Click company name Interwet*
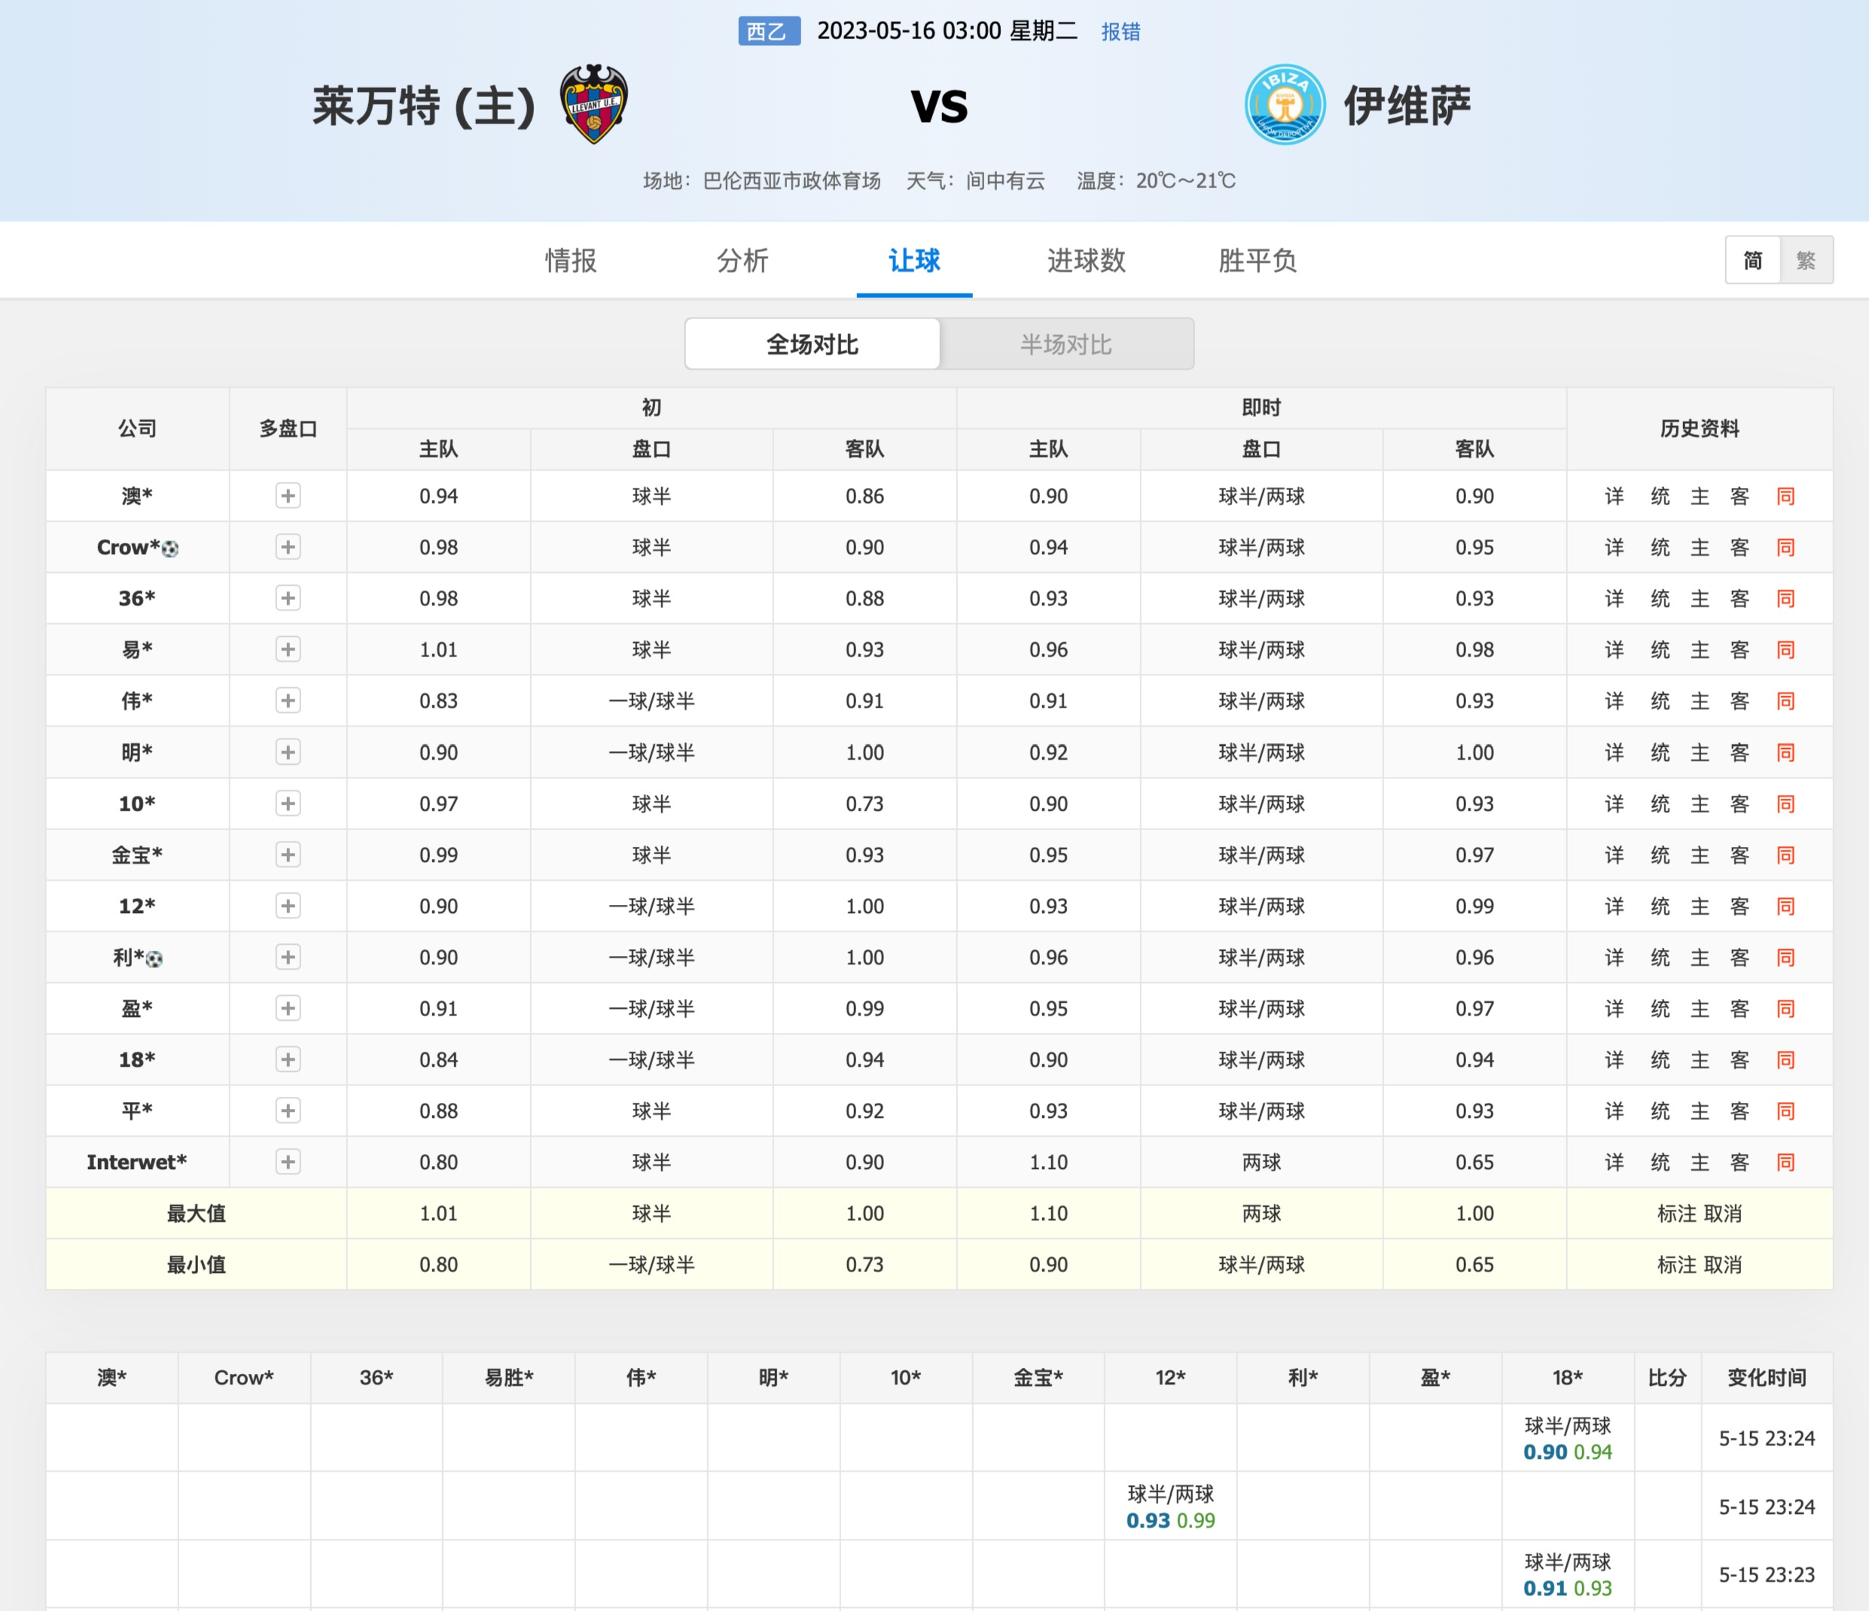This screenshot has height=1611, width=1869. tap(137, 1162)
